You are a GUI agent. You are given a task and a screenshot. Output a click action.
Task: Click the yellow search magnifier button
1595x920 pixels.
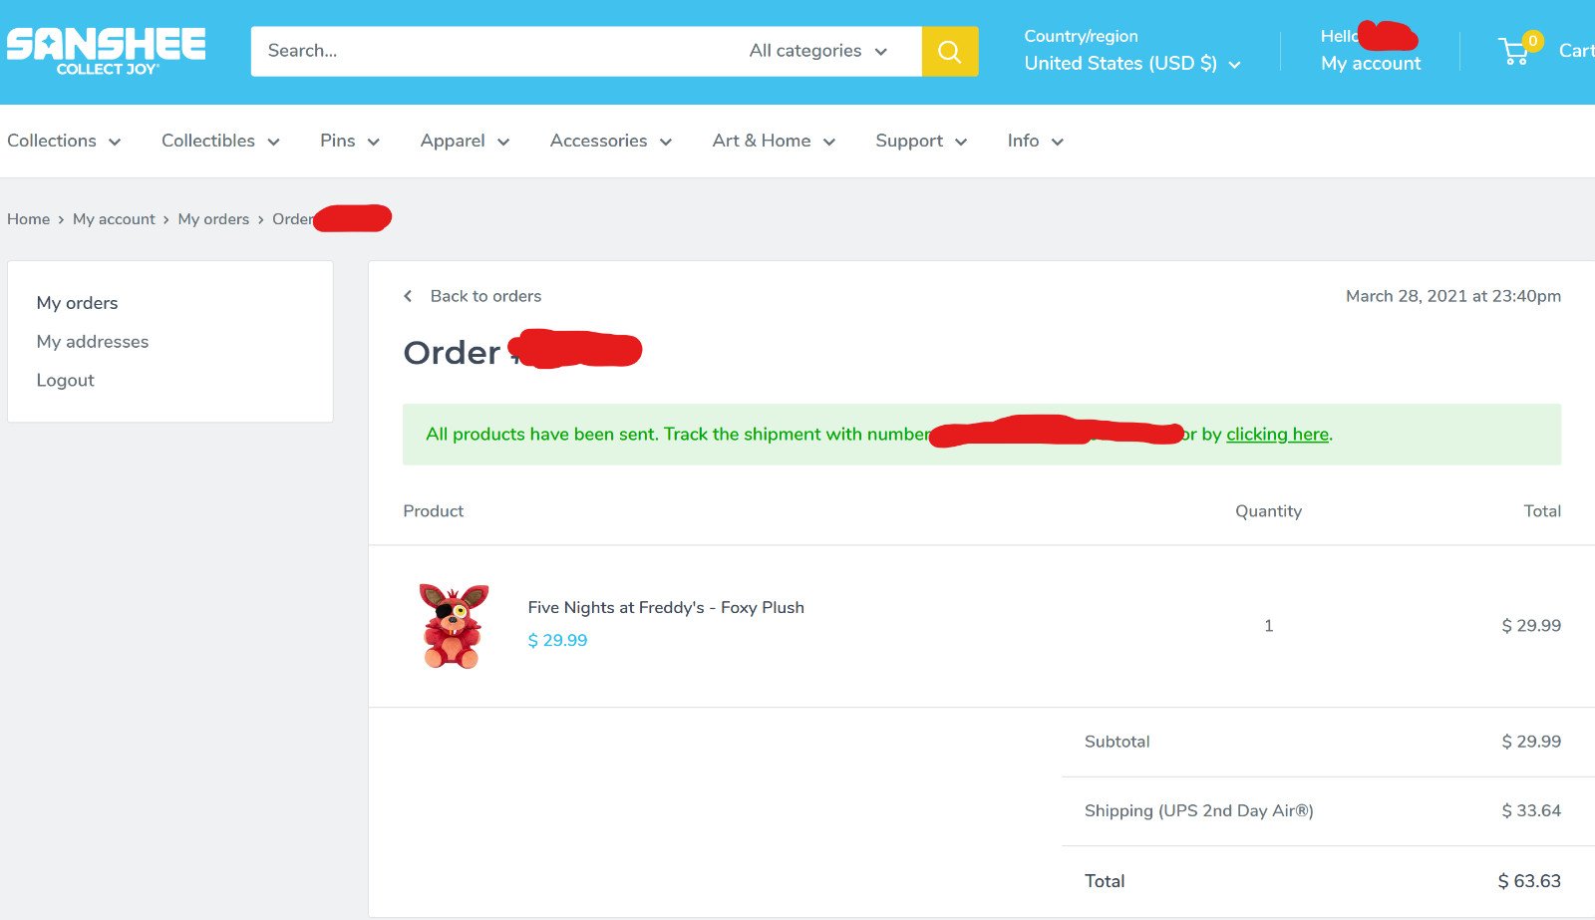(949, 51)
